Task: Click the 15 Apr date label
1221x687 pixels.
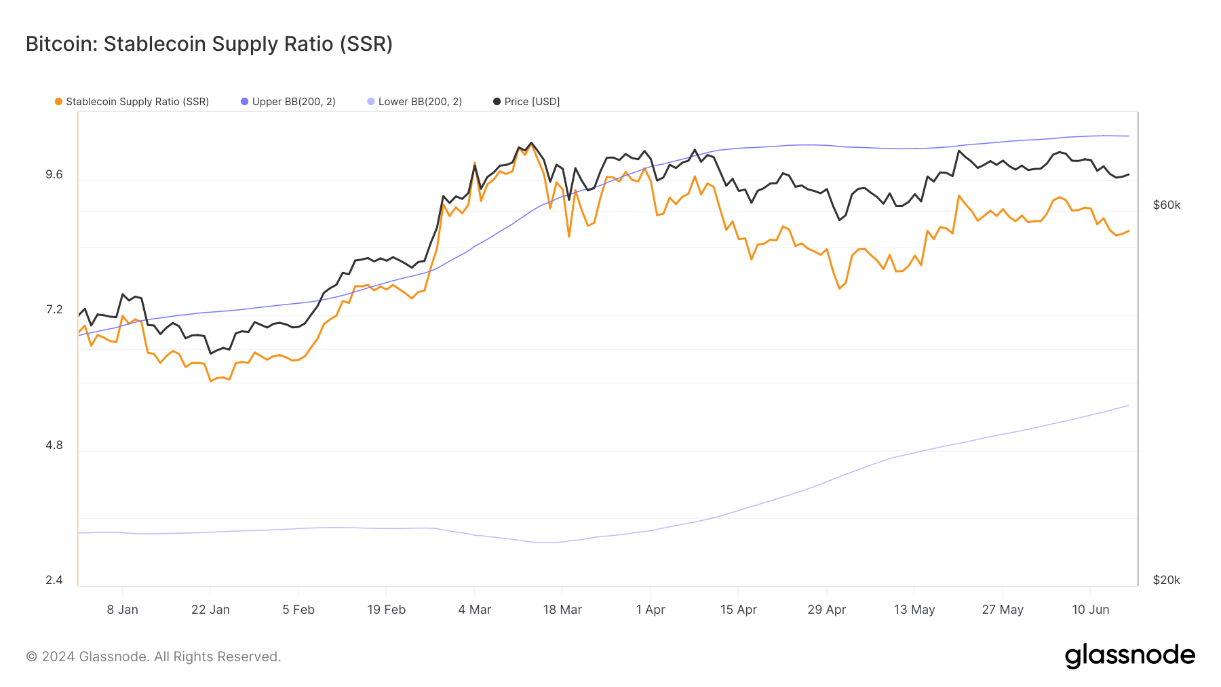Action: 739,610
